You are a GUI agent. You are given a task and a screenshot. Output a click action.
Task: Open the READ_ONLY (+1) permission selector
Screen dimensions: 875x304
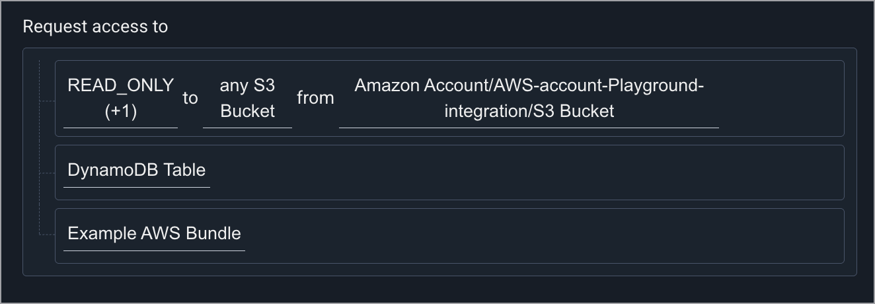pos(120,98)
